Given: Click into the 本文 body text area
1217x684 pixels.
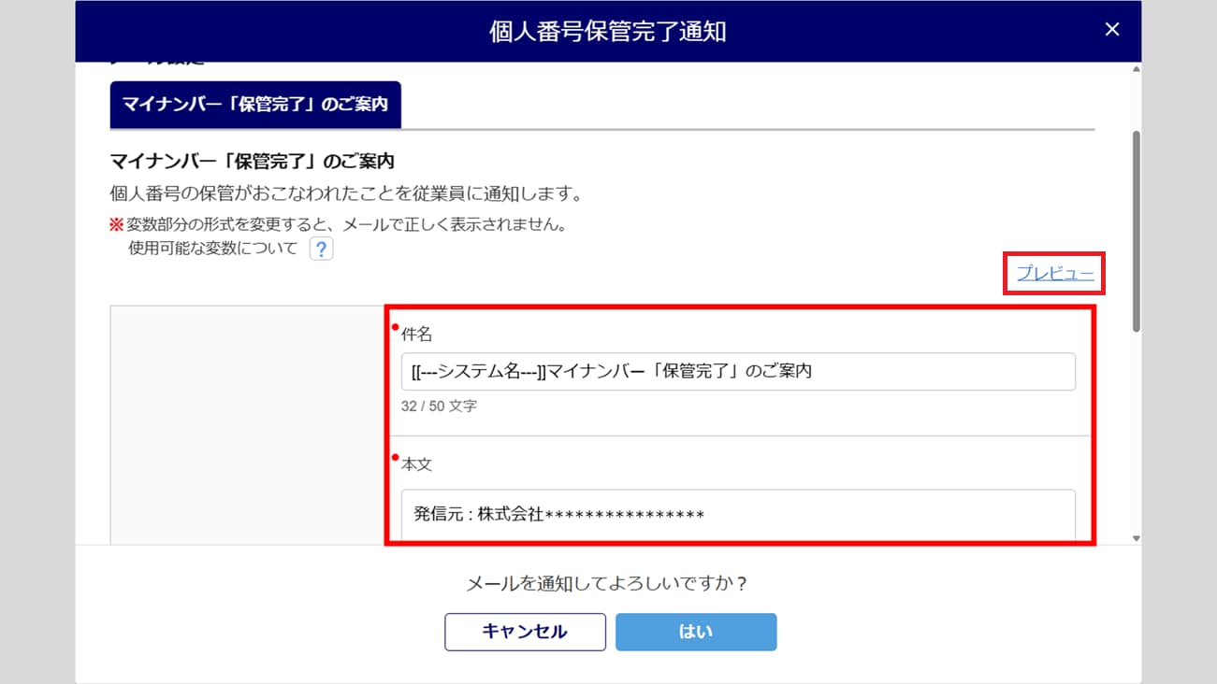Looking at the screenshot, I should (x=737, y=515).
